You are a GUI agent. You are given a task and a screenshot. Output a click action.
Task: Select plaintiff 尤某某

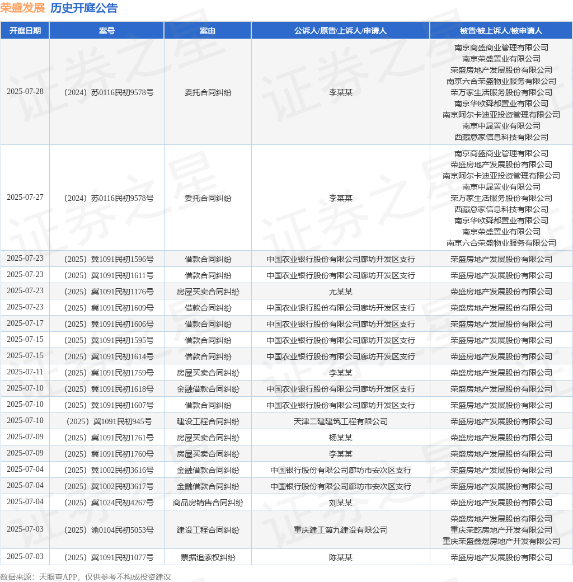point(341,292)
